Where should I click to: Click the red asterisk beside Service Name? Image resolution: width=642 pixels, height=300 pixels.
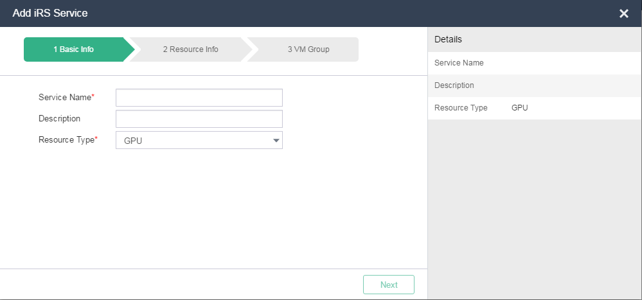point(93,96)
